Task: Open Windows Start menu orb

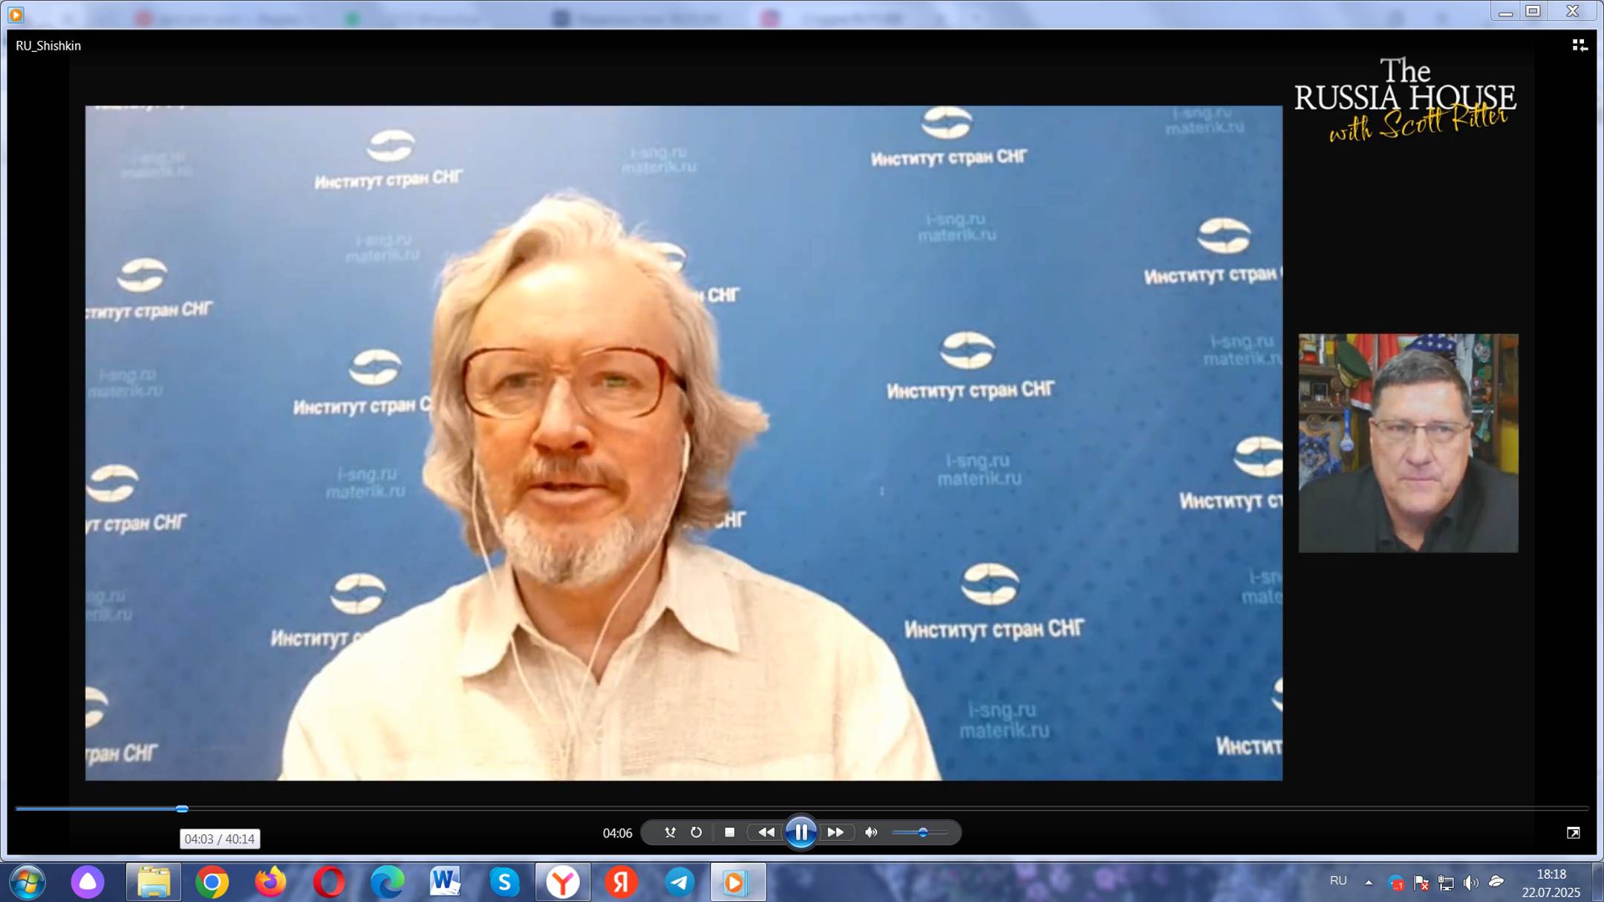Action: coord(27,882)
